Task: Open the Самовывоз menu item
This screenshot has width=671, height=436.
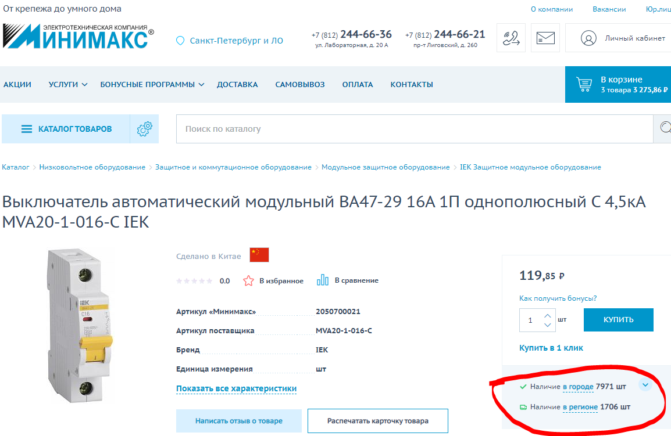Action: point(300,85)
